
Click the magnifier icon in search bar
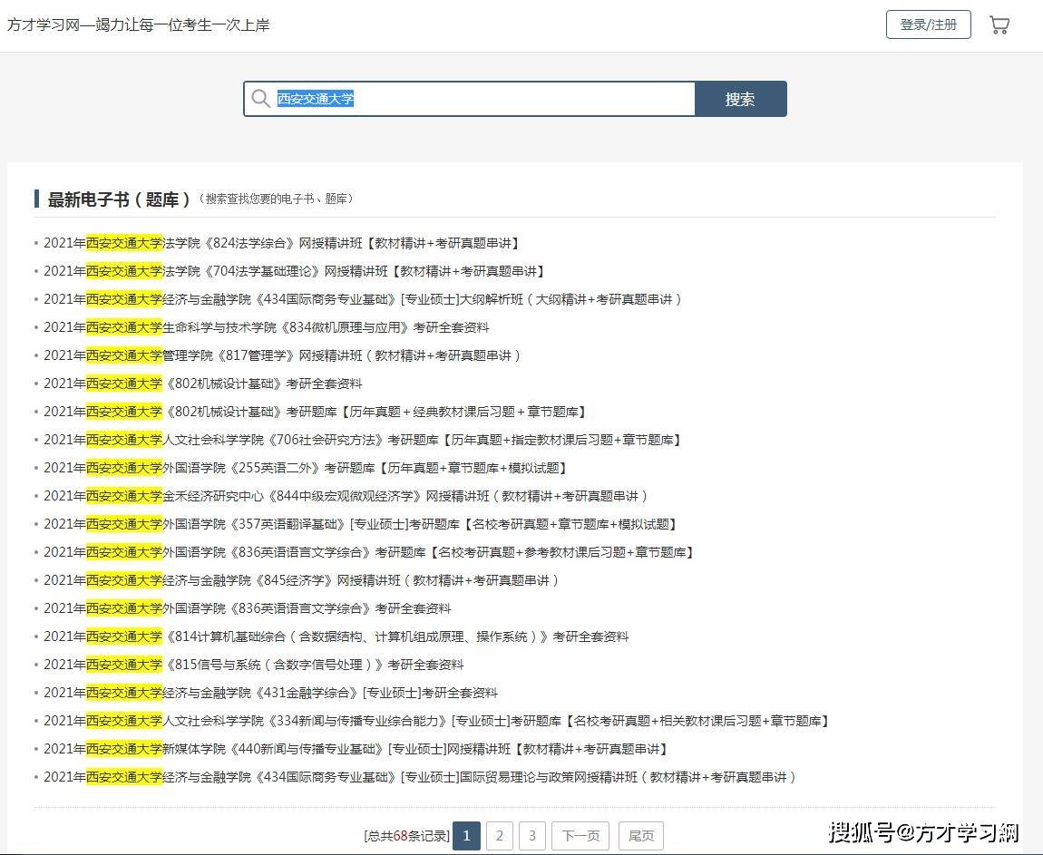tap(262, 99)
